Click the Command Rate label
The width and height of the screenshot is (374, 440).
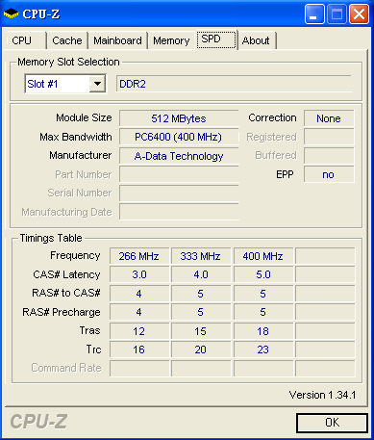66,368
